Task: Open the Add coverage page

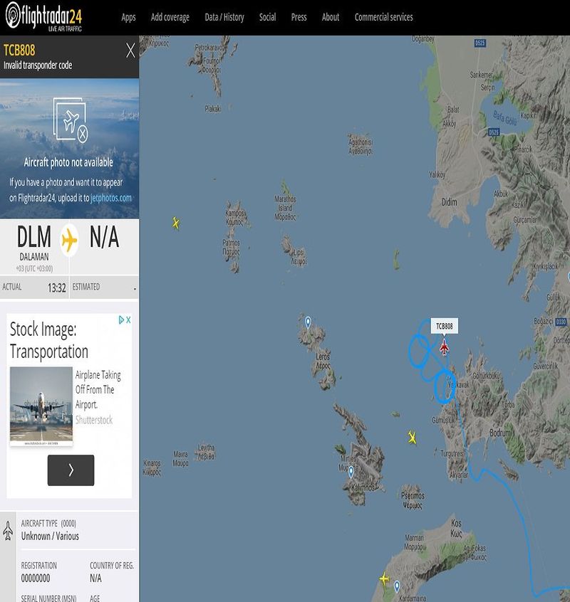Action: [170, 17]
